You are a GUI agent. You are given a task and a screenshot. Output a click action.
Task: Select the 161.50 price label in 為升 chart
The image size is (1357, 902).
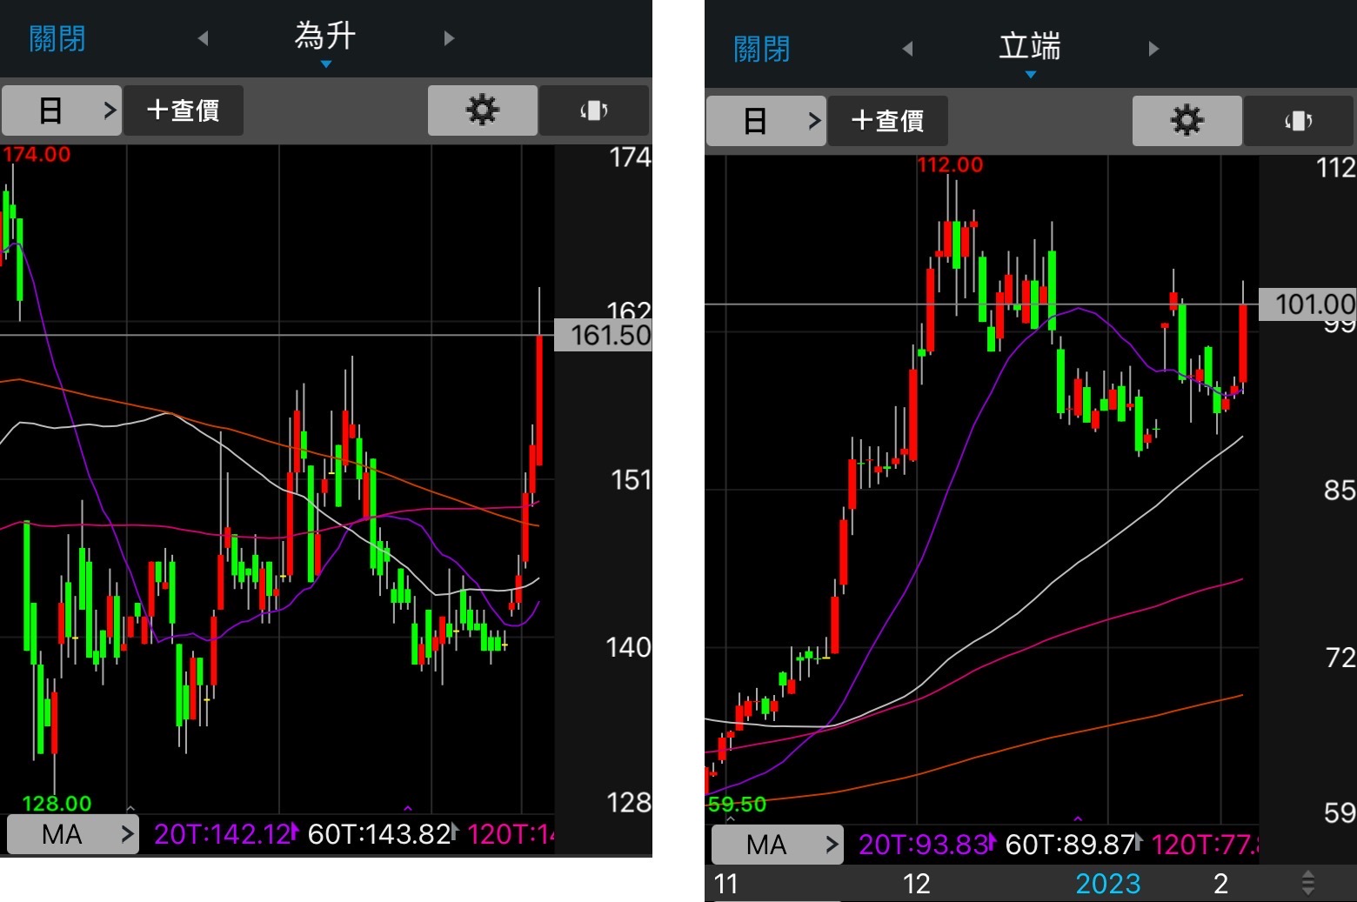[x=603, y=335]
